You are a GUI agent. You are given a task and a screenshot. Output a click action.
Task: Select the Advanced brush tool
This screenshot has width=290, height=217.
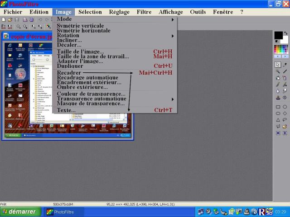click(285, 85)
